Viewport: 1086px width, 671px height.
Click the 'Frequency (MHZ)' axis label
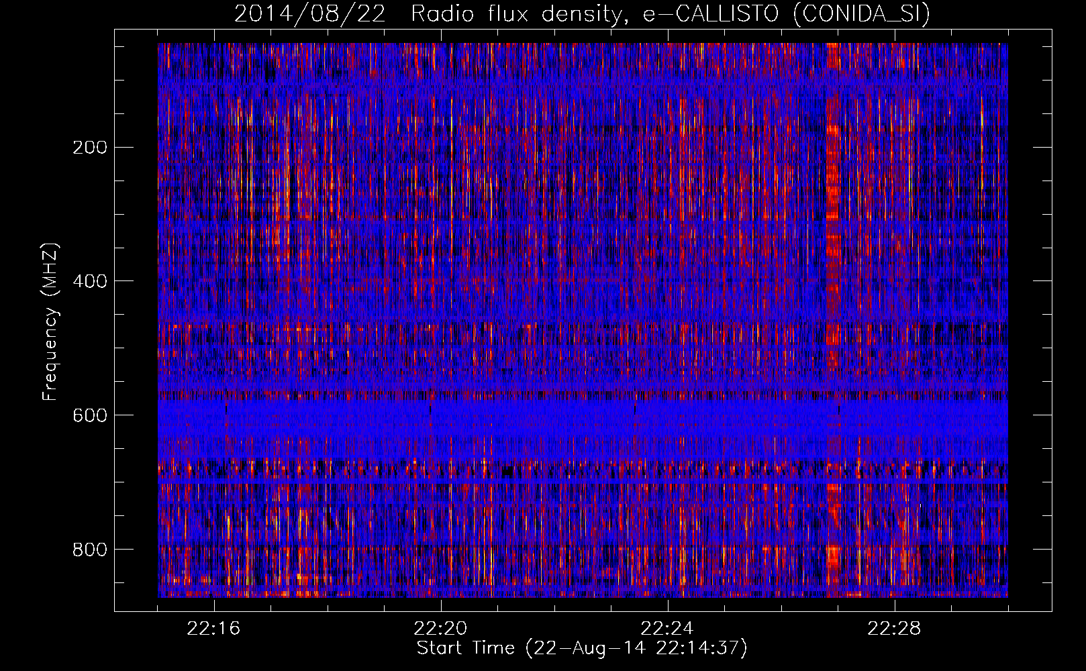[x=50, y=322]
